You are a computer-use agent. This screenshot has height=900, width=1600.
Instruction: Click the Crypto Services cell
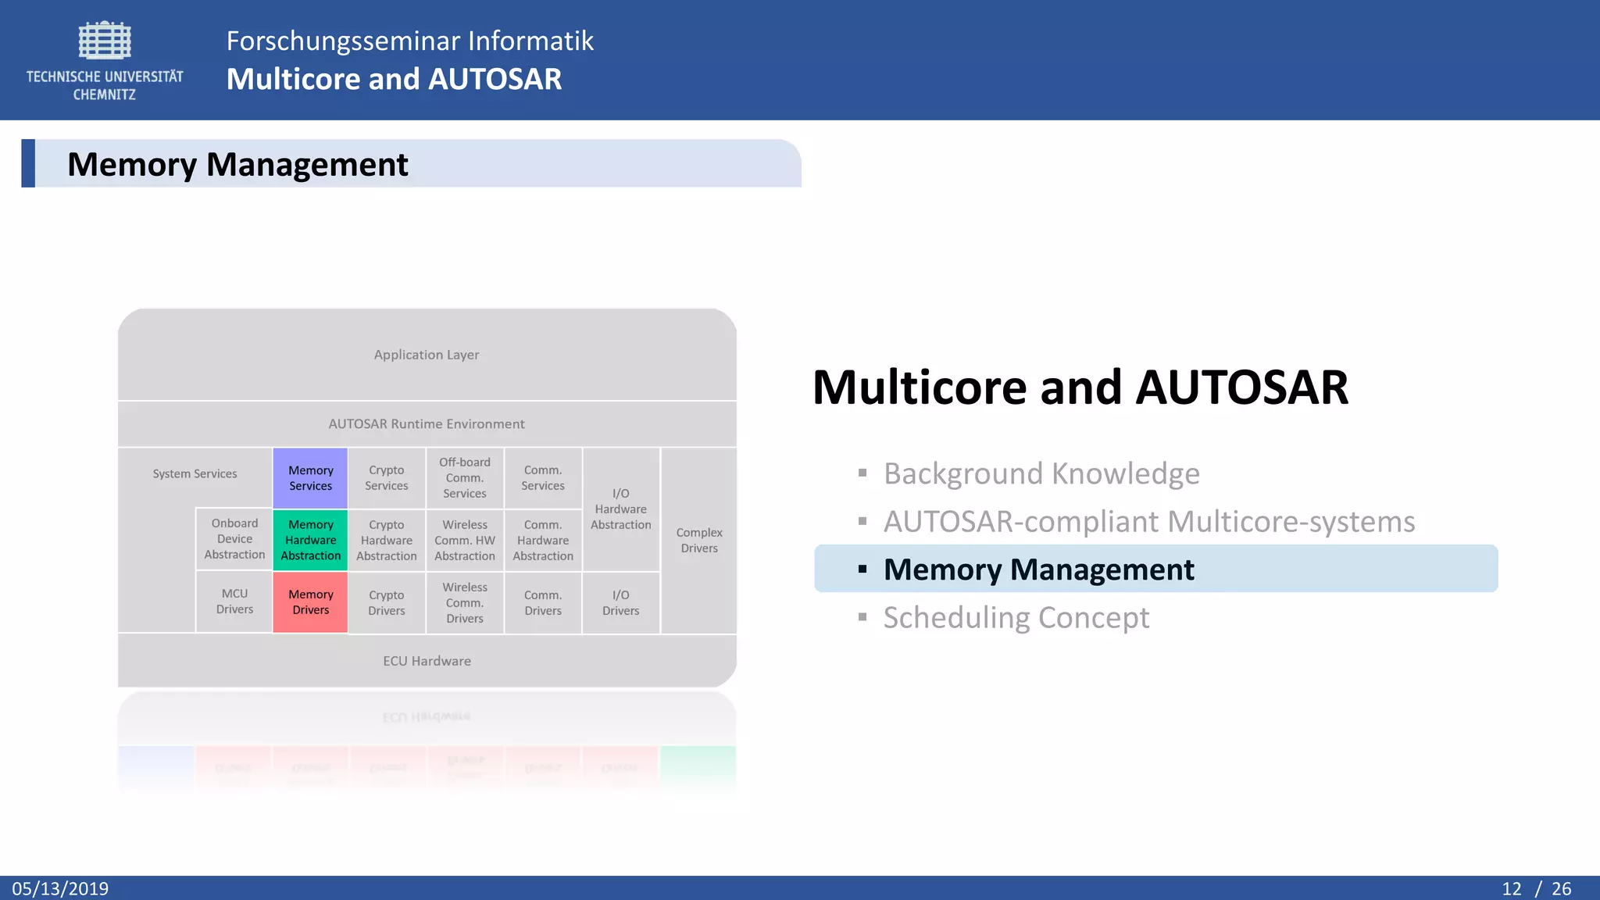tap(387, 478)
